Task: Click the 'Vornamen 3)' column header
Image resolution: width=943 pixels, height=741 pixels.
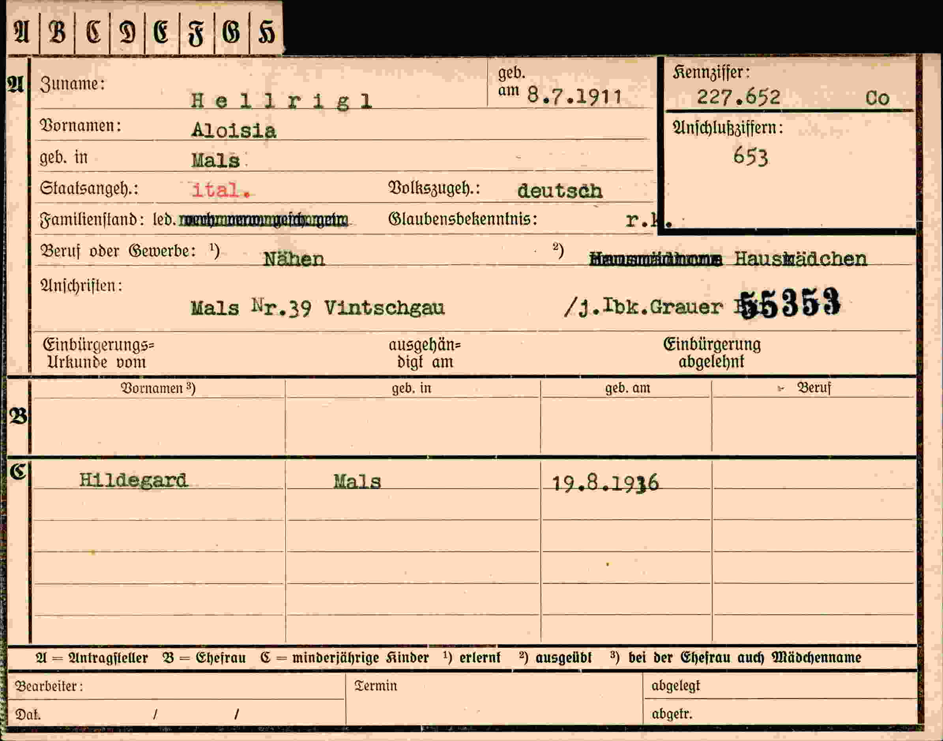Action: point(158,388)
